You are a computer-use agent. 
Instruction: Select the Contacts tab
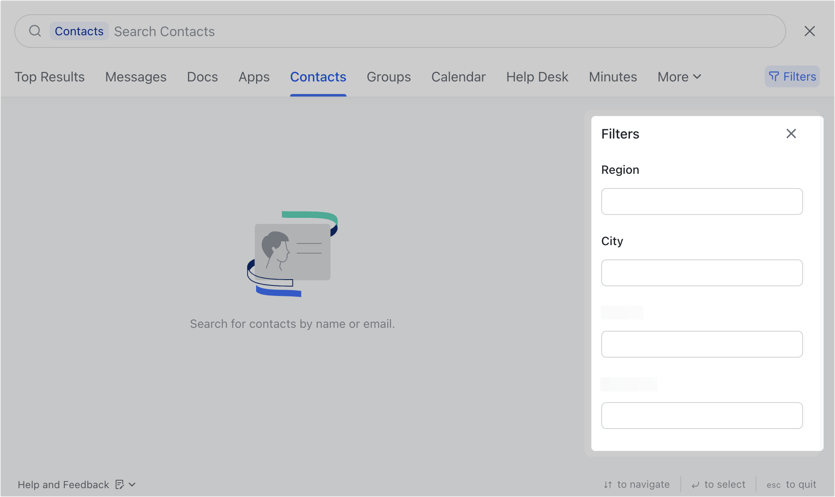(x=318, y=77)
